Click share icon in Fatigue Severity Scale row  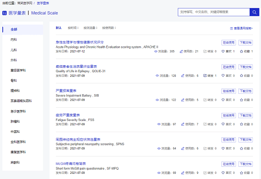[x=205, y=124]
